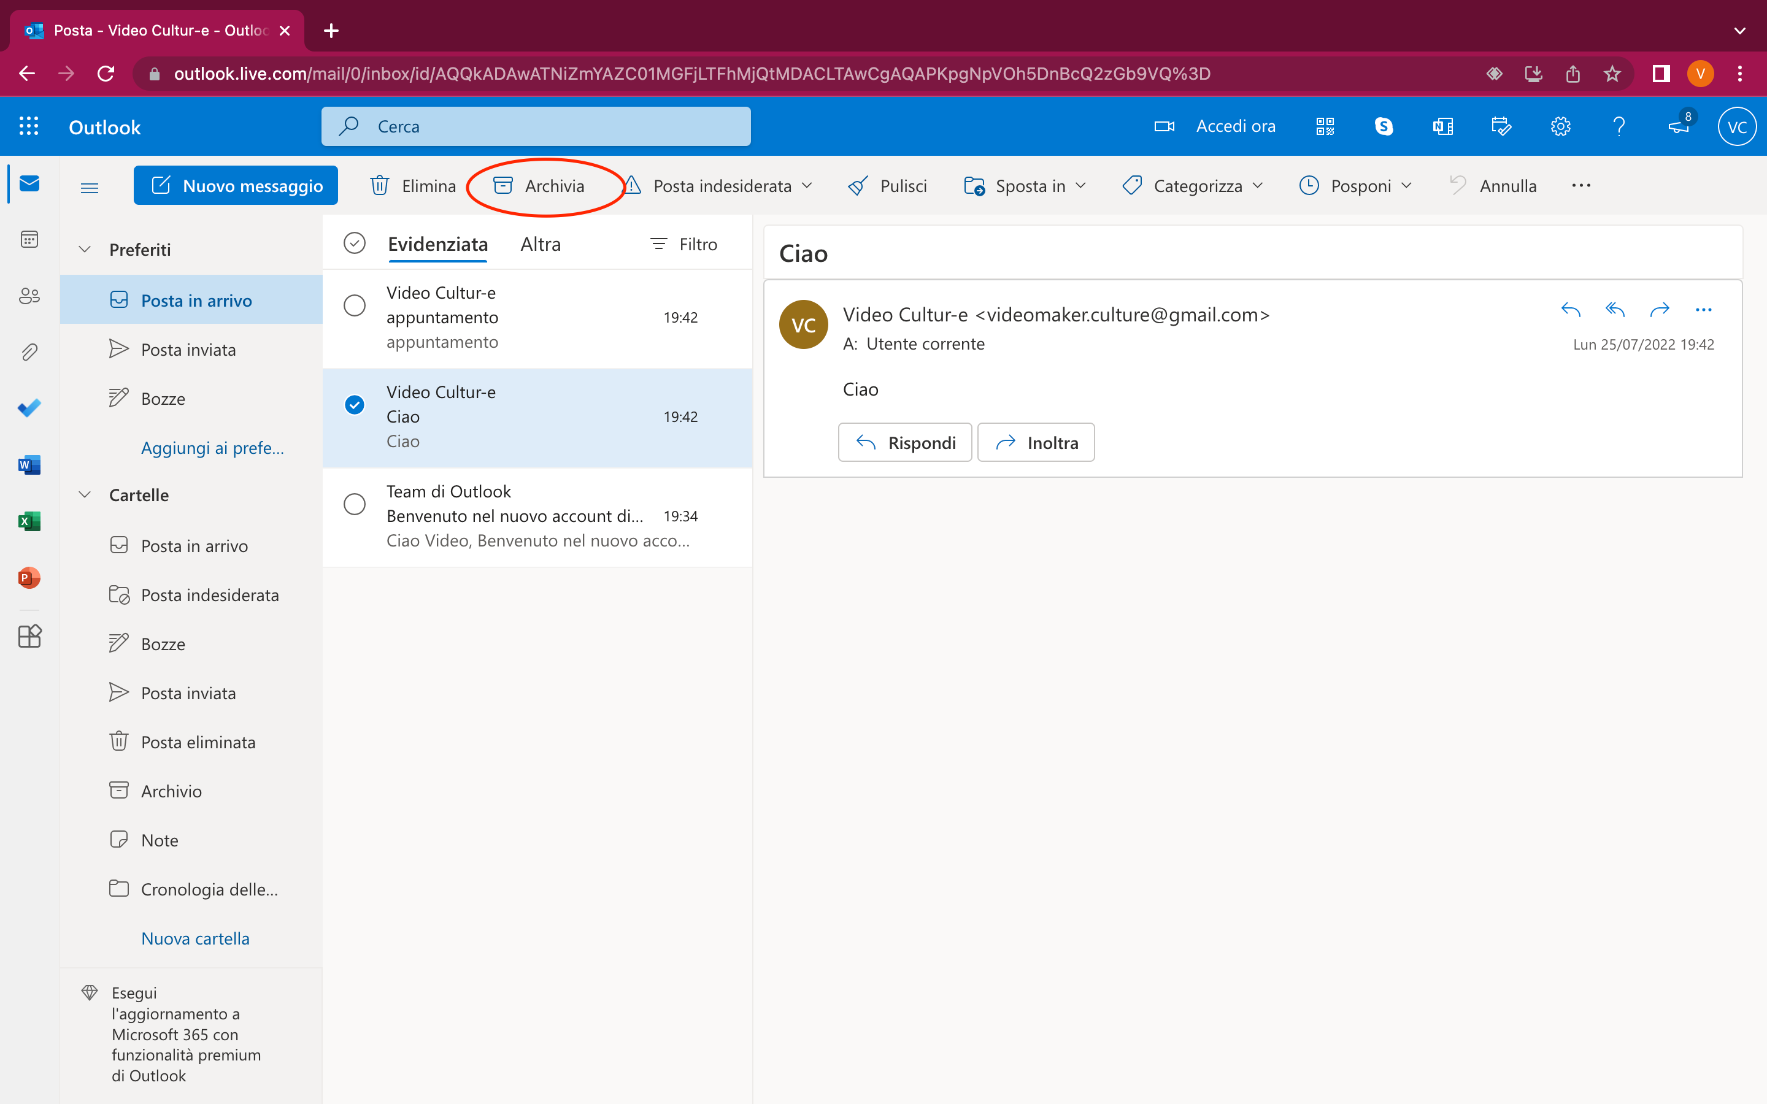
Task: Open the People contacts icon
Action: coord(29,296)
